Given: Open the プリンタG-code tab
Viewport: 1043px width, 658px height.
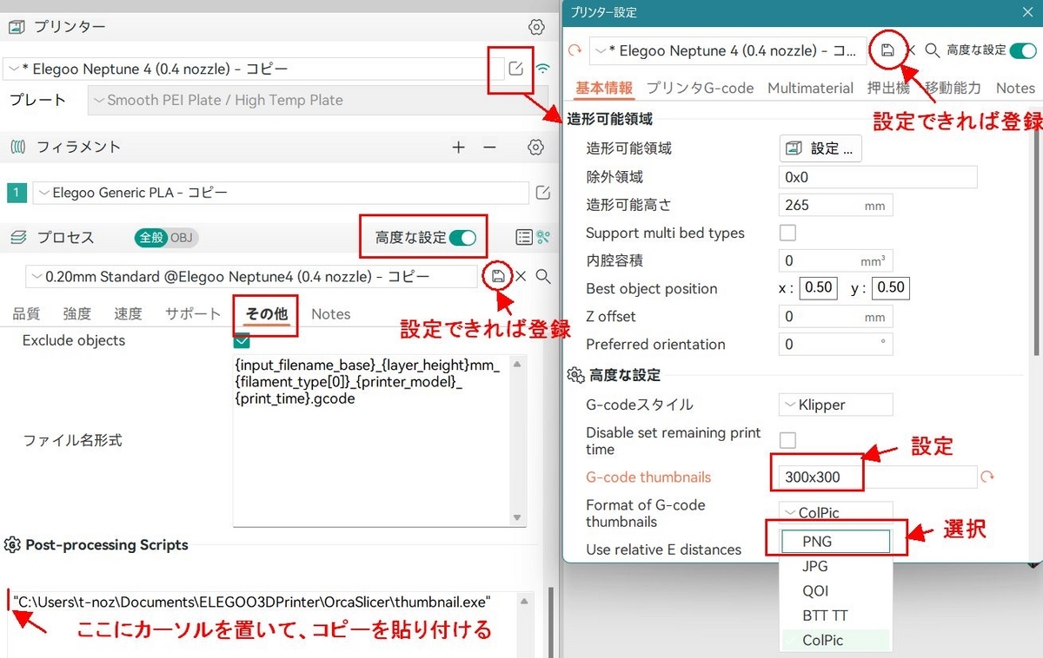Looking at the screenshot, I should (701, 88).
